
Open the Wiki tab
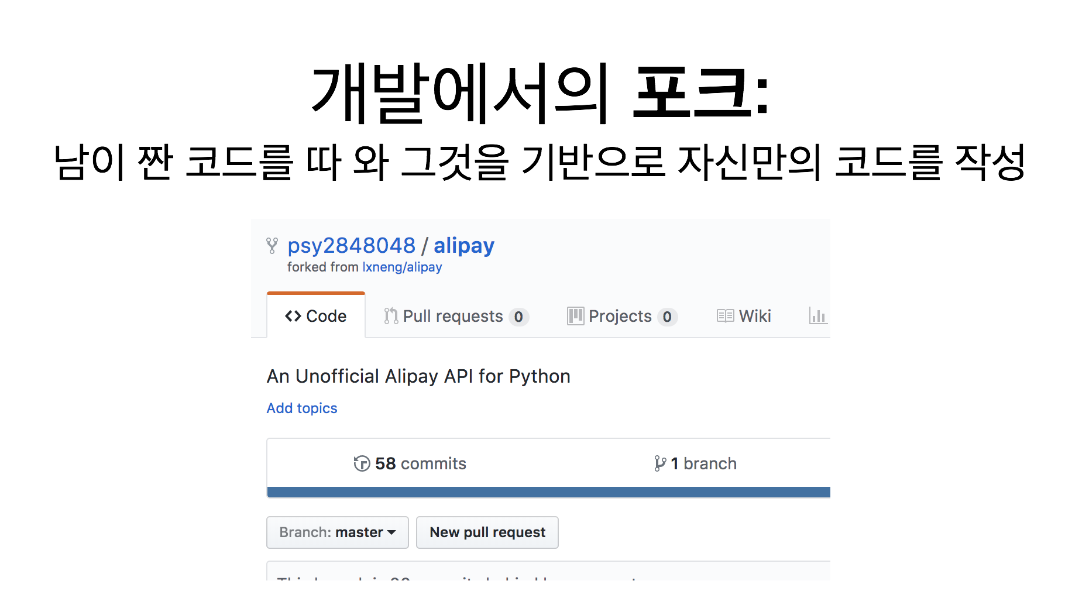coord(744,317)
